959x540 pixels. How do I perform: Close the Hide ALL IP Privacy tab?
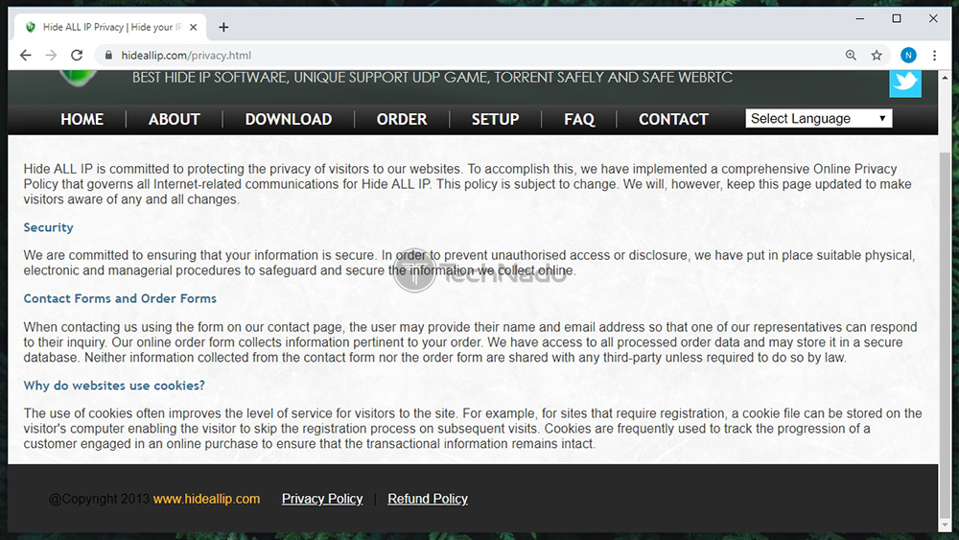click(194, 27)
